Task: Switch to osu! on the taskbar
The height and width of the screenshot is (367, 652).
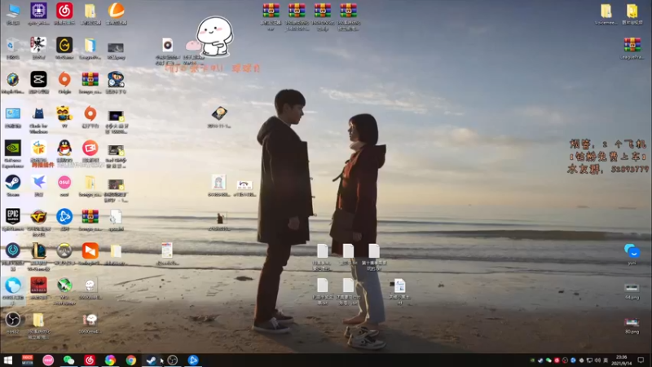Action: point(48,360)
